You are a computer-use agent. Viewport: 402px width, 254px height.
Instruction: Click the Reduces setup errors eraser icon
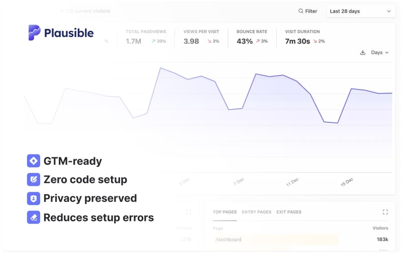click(x=34, y=217)
